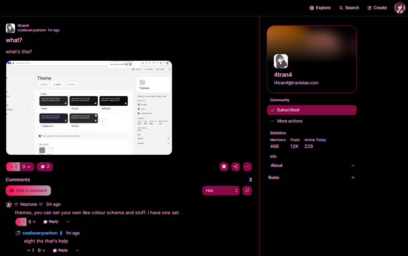Click the share icon on the post
Image resolution: width=408 pixels, height=256 pixels.
[x=236, y=167]
